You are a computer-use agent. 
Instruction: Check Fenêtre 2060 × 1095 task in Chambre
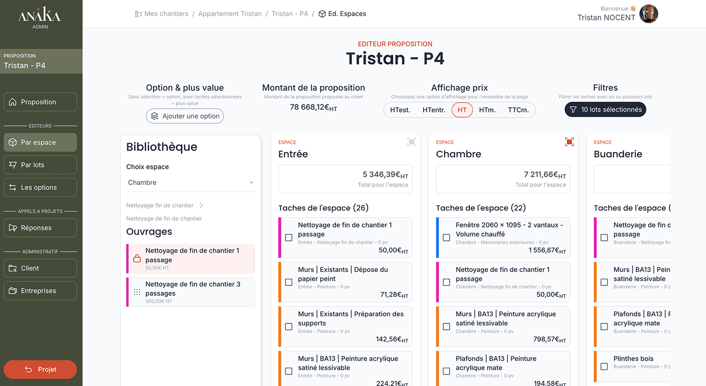point(446,238)
